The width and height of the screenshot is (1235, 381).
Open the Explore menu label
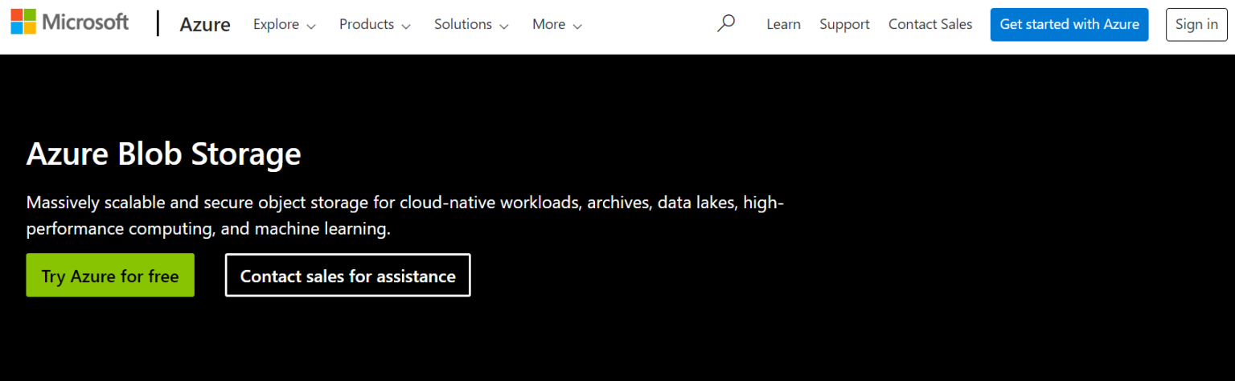[x=276, y=24]
